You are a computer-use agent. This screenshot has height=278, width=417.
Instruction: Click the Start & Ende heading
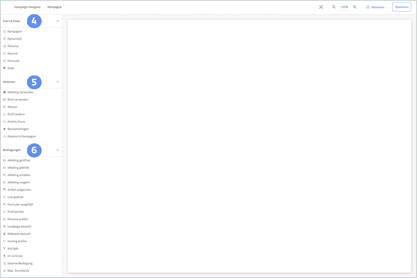[x=11, y=21]
